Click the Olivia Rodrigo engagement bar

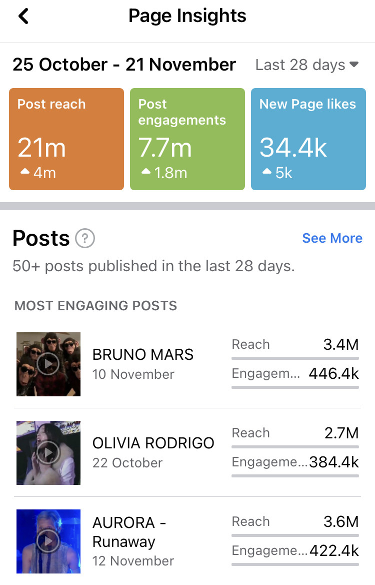[295, 476]
